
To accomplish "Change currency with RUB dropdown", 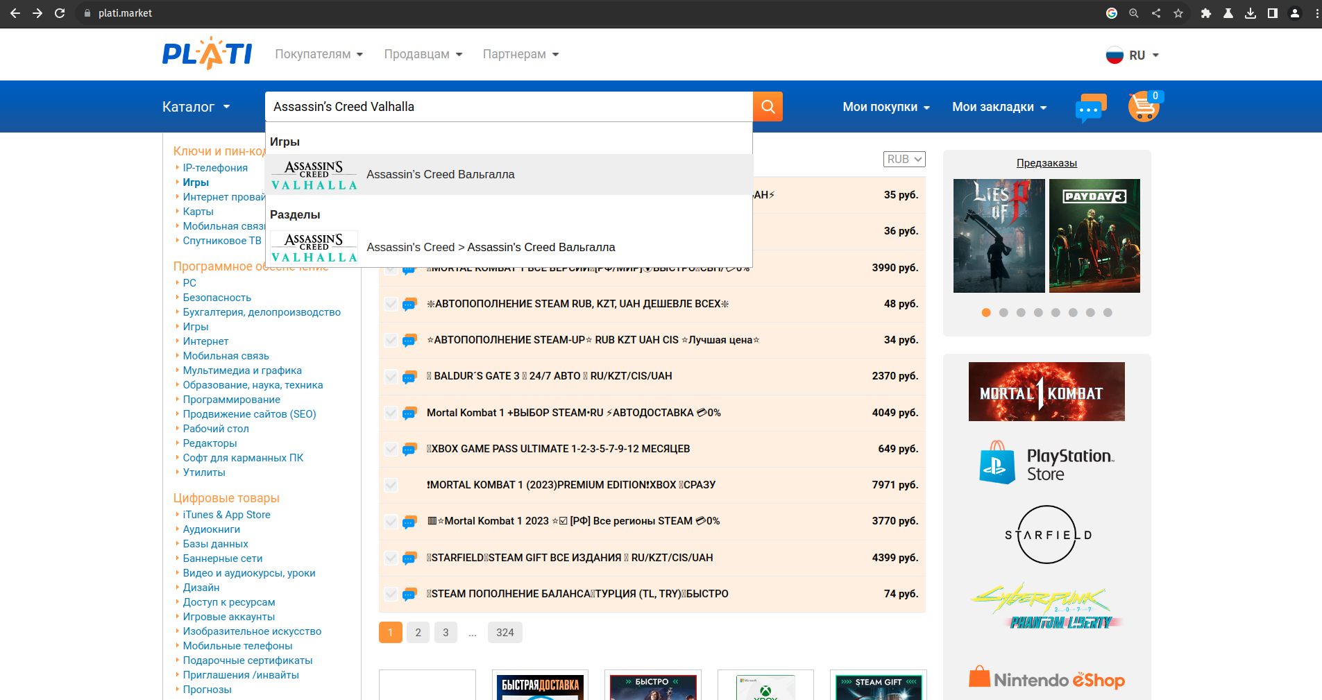I will 904,159.
